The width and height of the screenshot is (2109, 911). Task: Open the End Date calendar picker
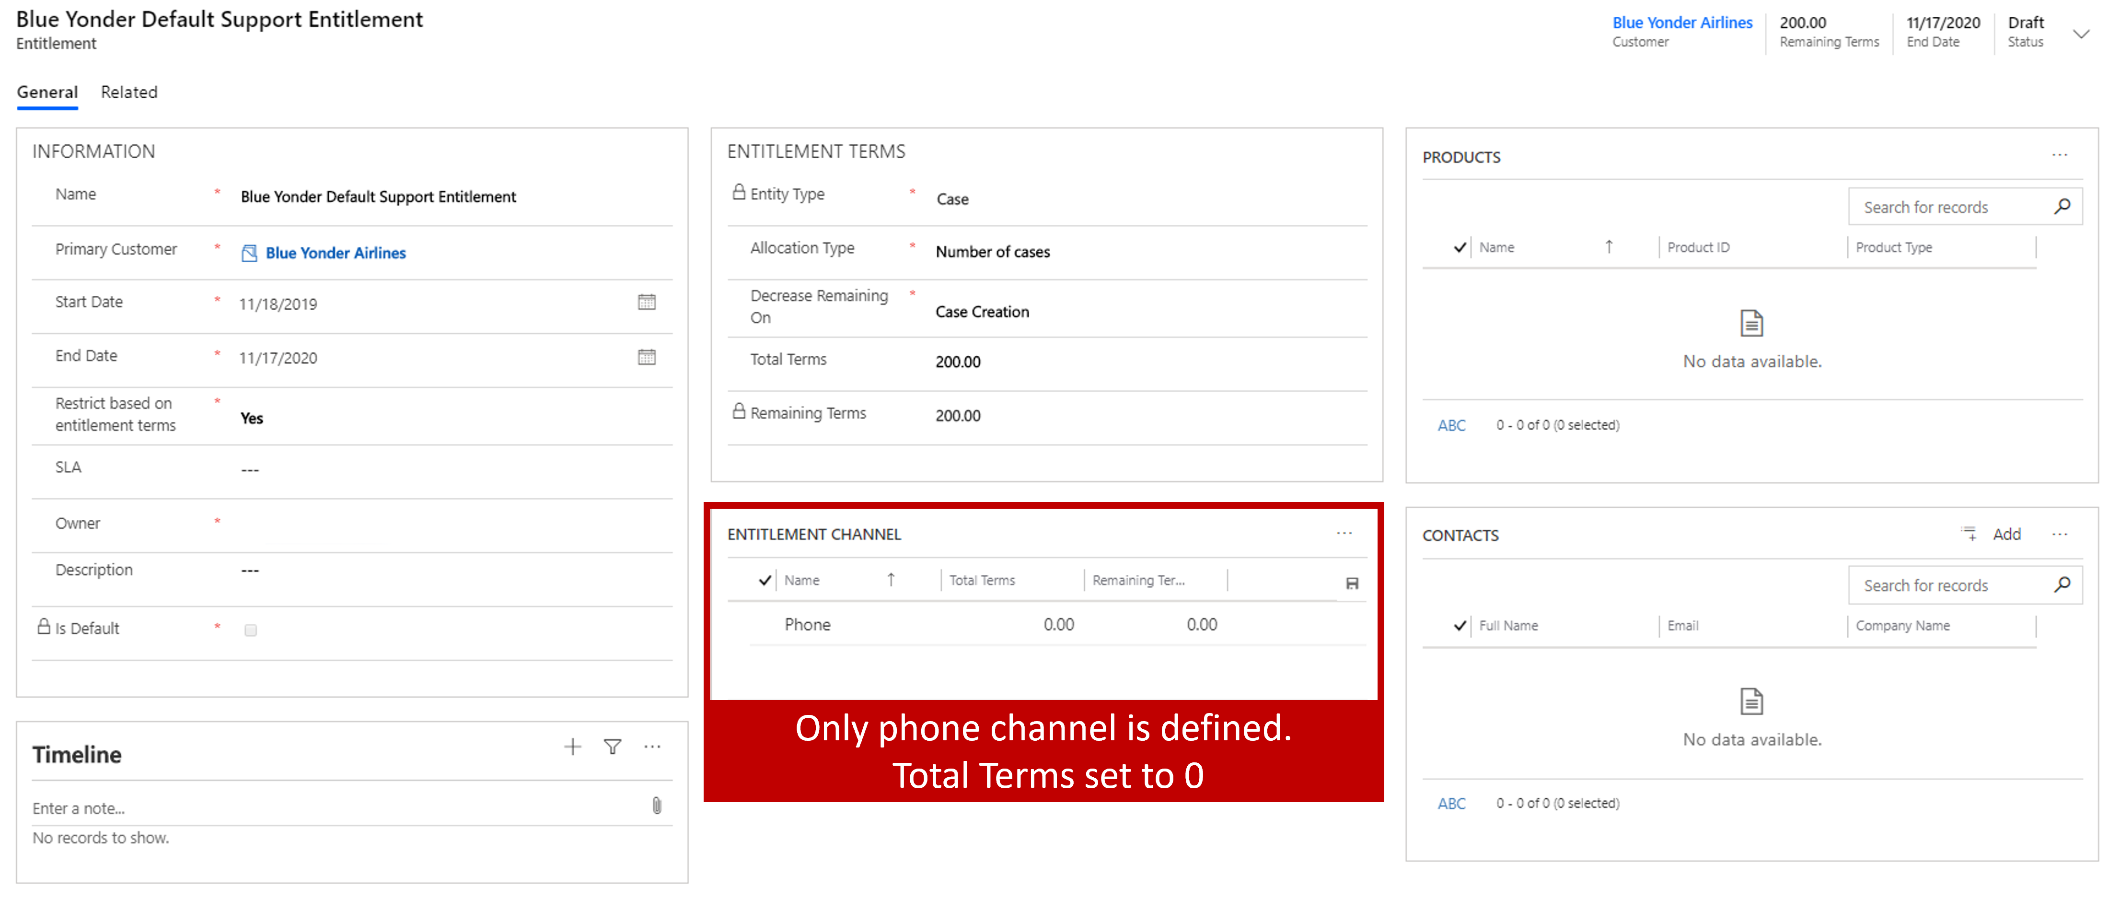coord(646,356)
